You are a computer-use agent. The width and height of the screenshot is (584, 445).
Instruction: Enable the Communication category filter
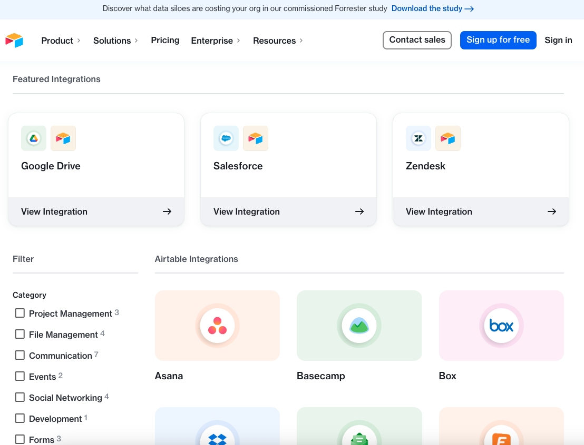click(20, 355)
